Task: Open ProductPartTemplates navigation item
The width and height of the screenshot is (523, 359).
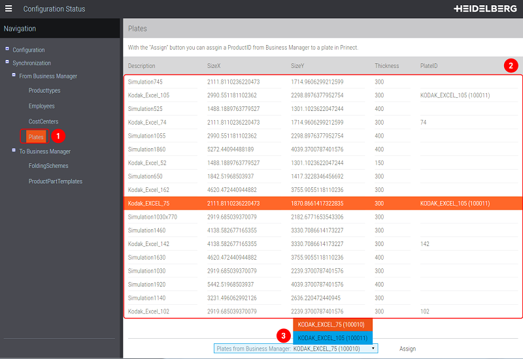Action: coord(56,181)
